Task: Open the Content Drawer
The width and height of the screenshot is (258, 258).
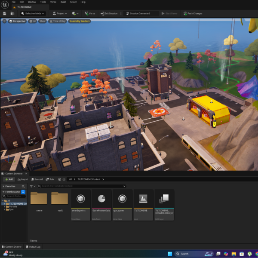Action: tap(12, 247)
